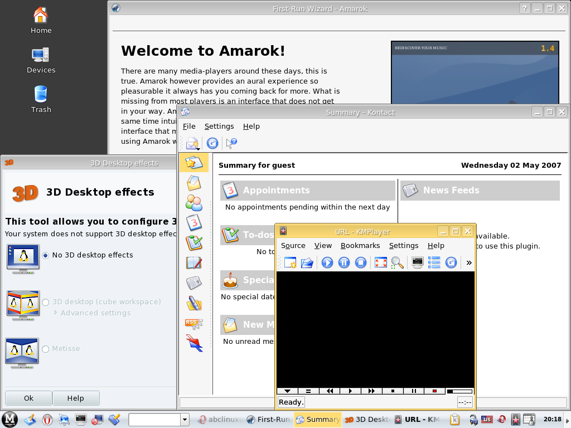
Task: Toggle KMPlayer full screen icon
Action: pyautogui.click(x=380, y=262)
